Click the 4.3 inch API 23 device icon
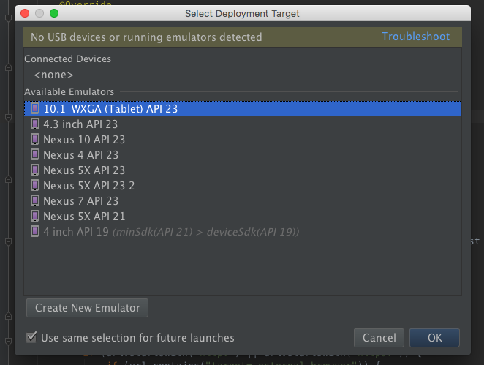Screen dimensions: 484x365 pyautogui.click(x=35, y=124)
